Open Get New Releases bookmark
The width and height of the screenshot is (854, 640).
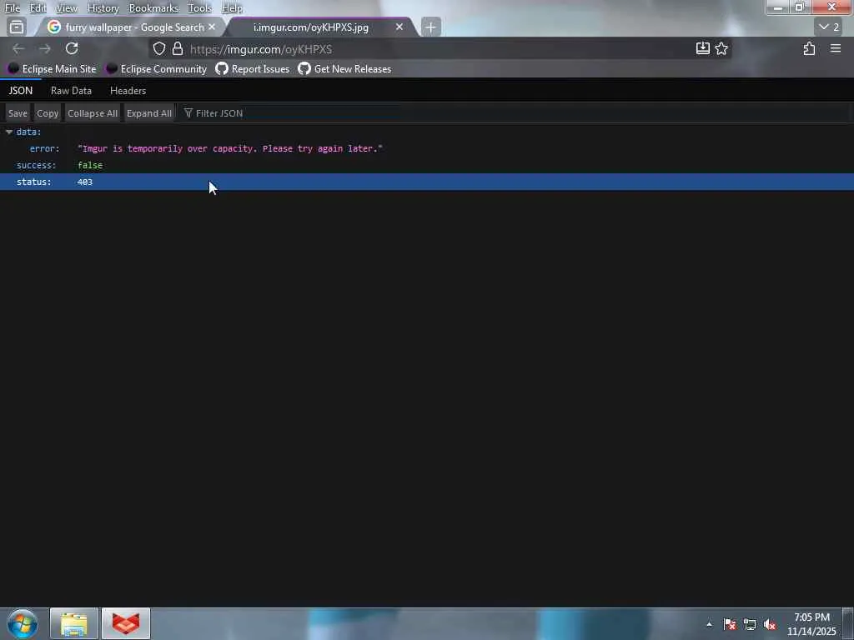click(344, 69)
